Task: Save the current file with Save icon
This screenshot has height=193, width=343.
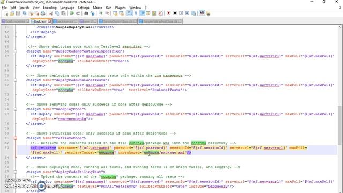Action: (18, 13)
